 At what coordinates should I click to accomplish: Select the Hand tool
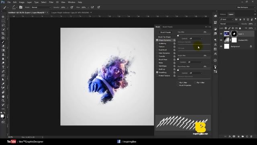[x=3, y=96]
